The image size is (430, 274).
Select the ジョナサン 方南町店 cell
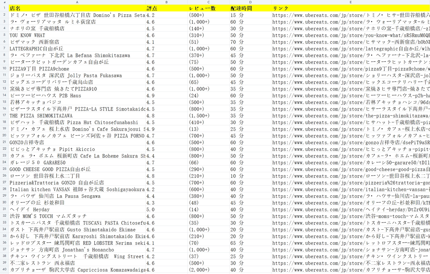point(77,250)
